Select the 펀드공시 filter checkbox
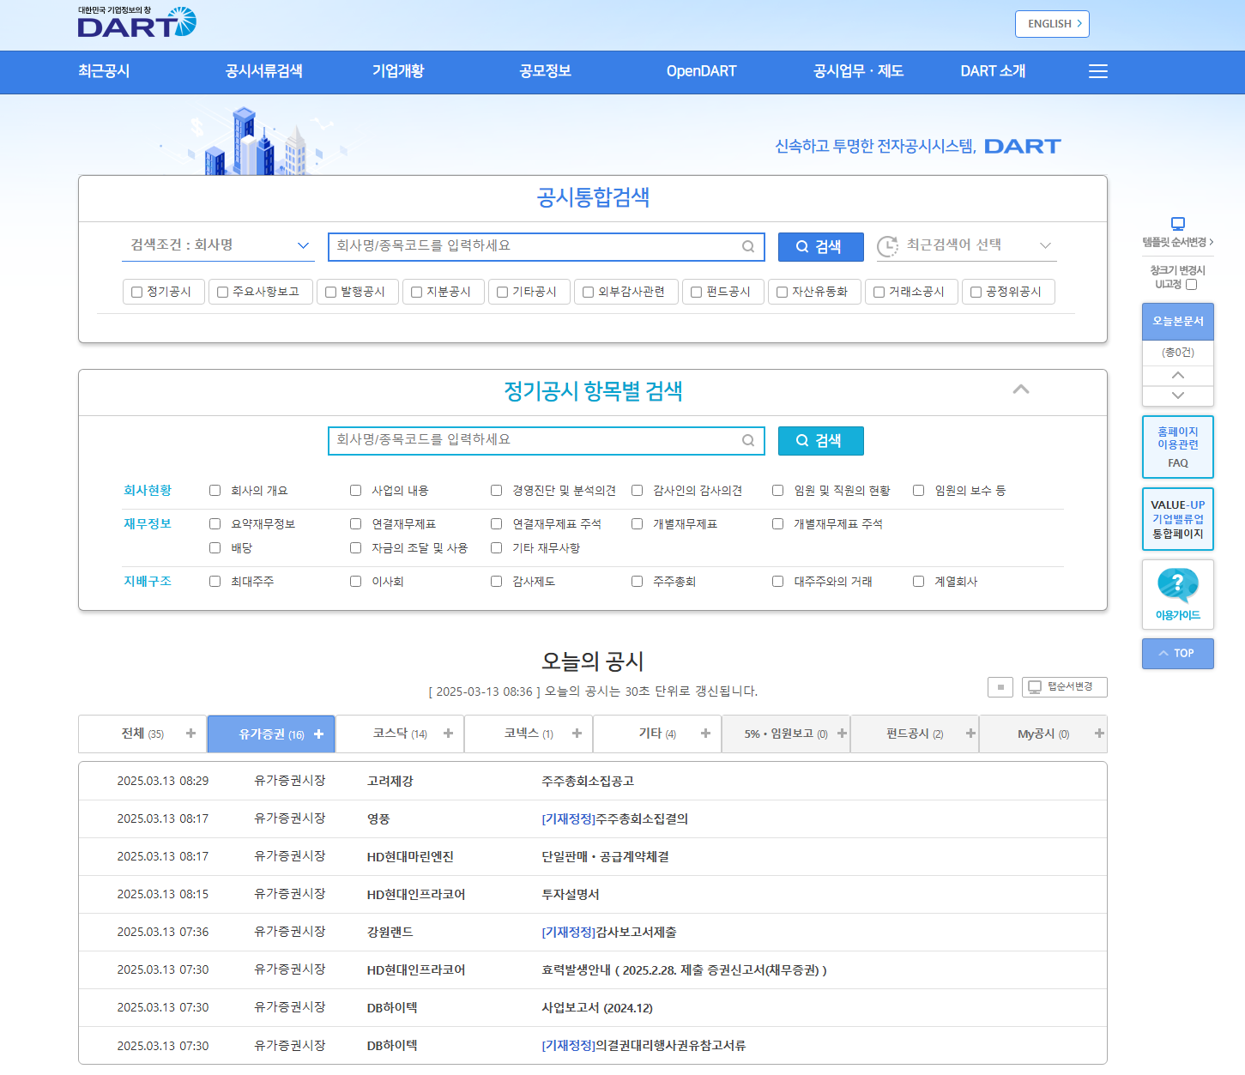The image size is (1245, 1075). point(696,293)
